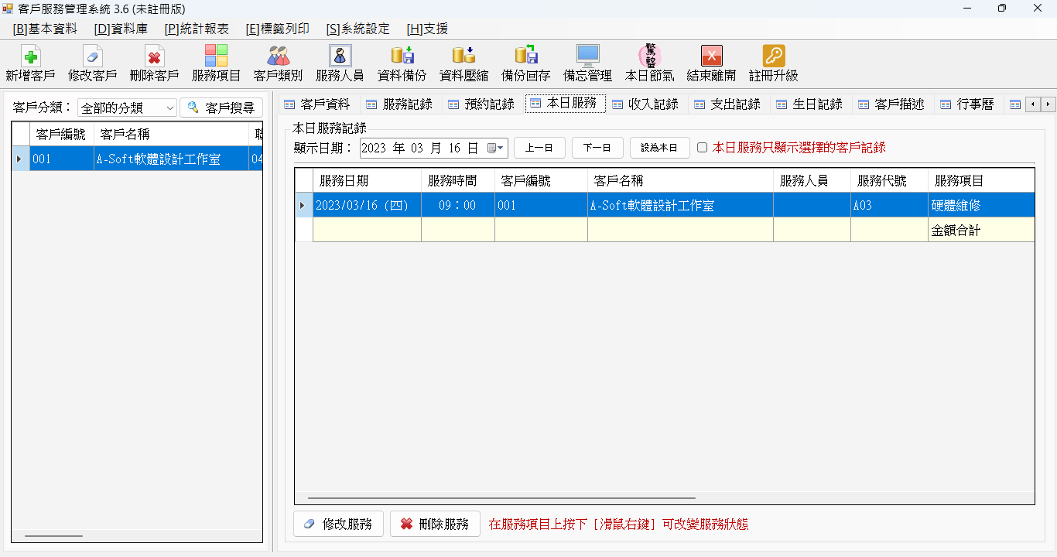Click the 上一日 previous day button
Screen dimensions: 1057x557
[539, 148]
